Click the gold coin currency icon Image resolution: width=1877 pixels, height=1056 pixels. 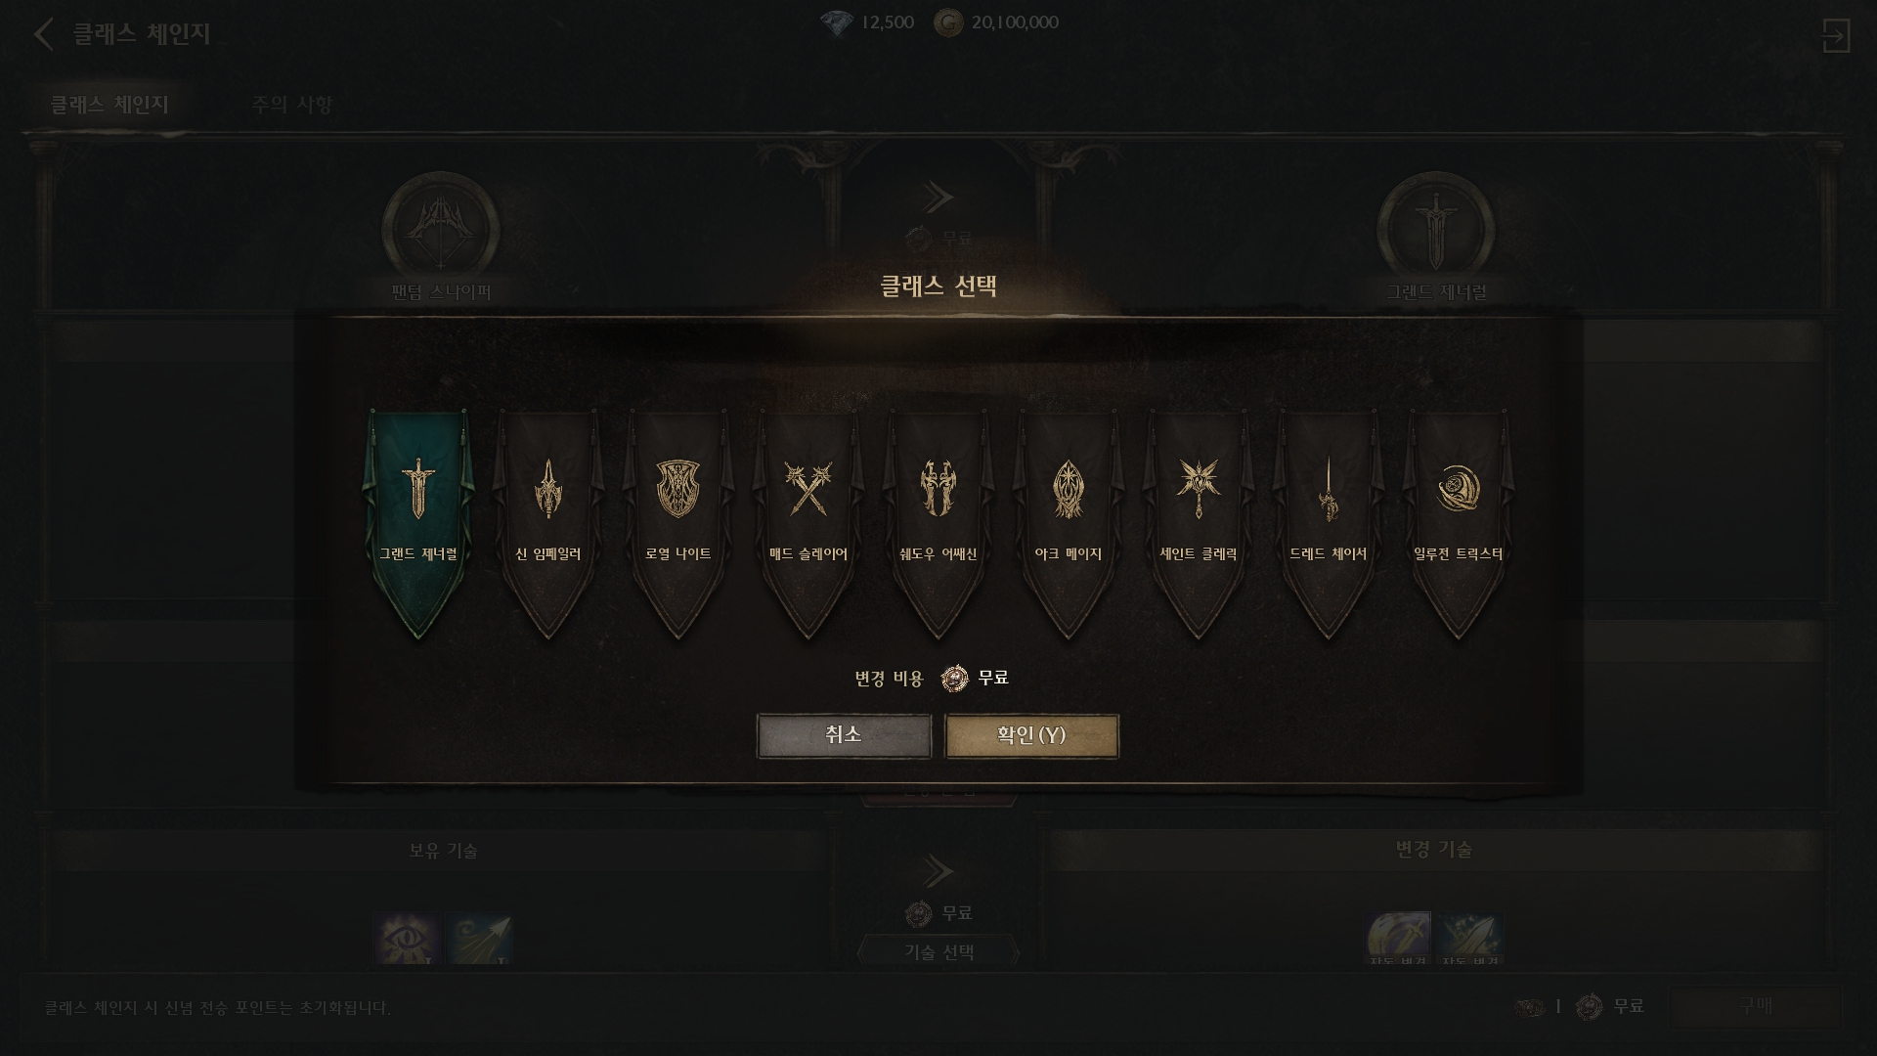pyautogui.click(x=947, y=22)
